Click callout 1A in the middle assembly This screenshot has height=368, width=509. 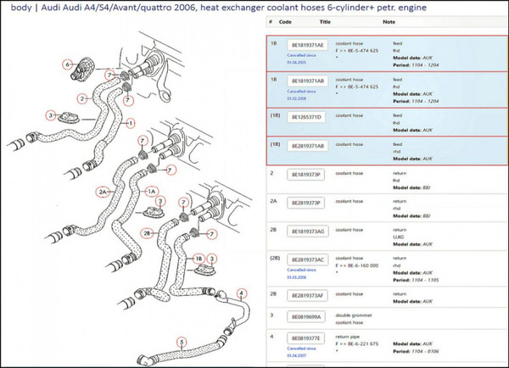pyautogui.click(x=153, y=192)
